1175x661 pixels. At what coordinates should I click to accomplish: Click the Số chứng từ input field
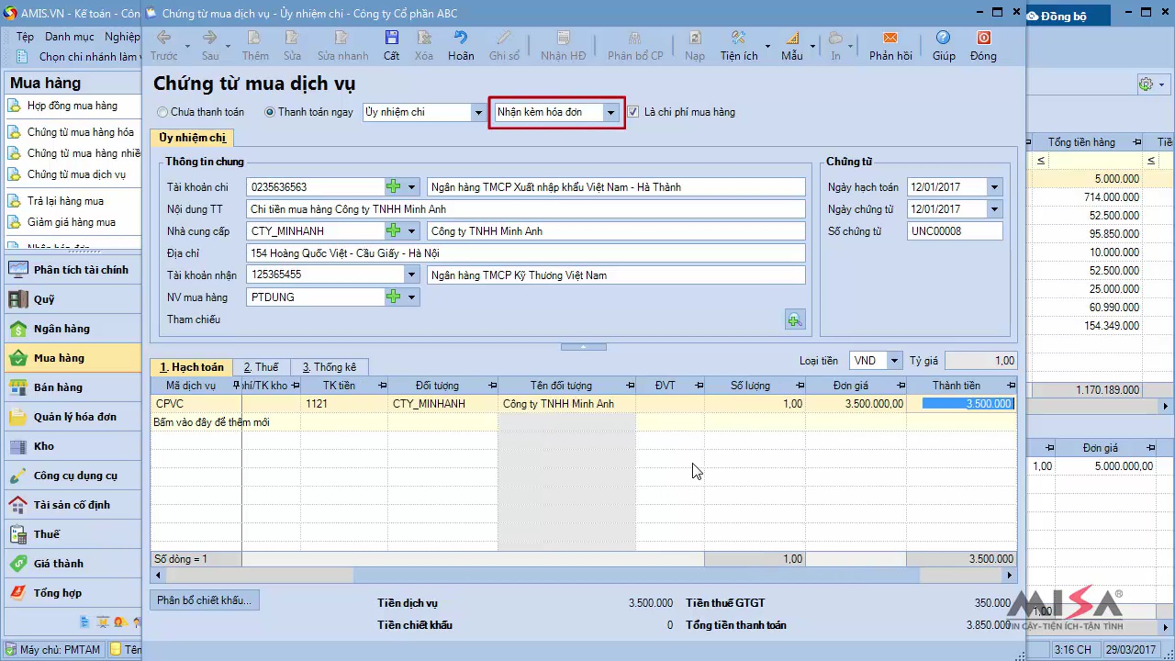954,231
